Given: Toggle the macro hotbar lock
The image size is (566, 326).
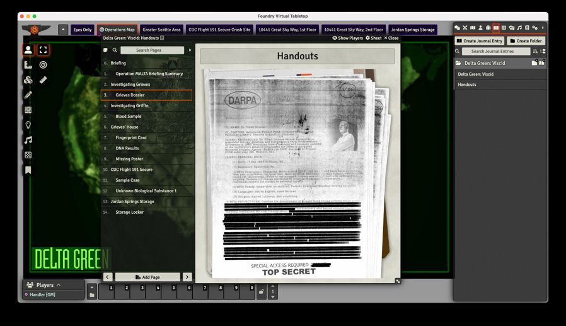Looking at the screenshot, I should tap(262, 292).
